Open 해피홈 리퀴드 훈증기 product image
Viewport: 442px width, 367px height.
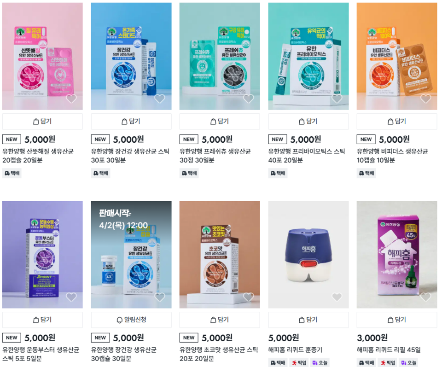tap(308, 255)
